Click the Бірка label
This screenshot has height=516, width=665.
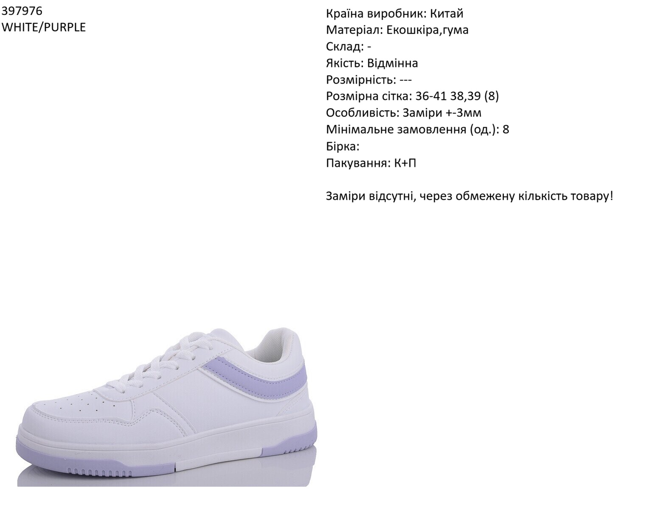pos(343,147)
